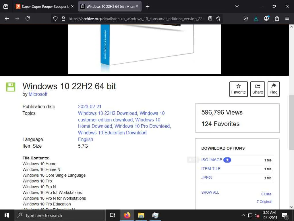Bookmark this page with star icon
The width and height of the screenshot is (294, 221).
point(218,18)
